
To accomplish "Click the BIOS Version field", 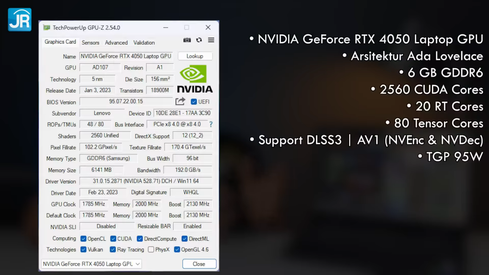I will [126, 102].
